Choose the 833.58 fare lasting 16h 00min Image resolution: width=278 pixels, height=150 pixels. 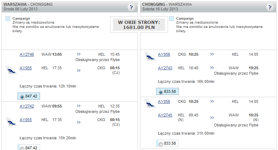pyautogui.click(x=160, y=92)
